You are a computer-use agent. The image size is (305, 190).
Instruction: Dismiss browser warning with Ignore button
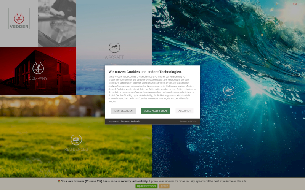tap(164, 186)
